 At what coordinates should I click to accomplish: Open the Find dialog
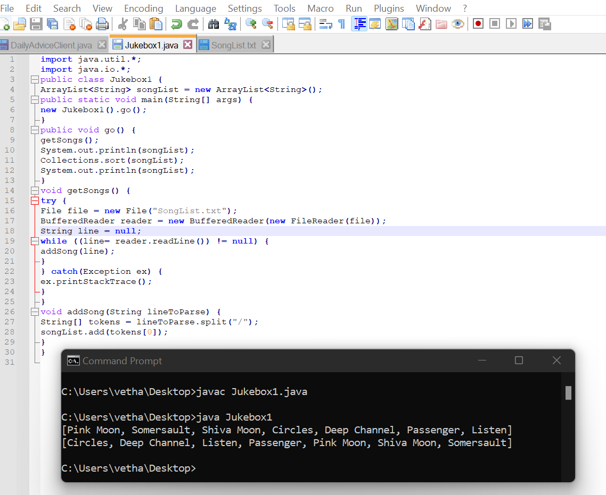(x=213, y=23)
